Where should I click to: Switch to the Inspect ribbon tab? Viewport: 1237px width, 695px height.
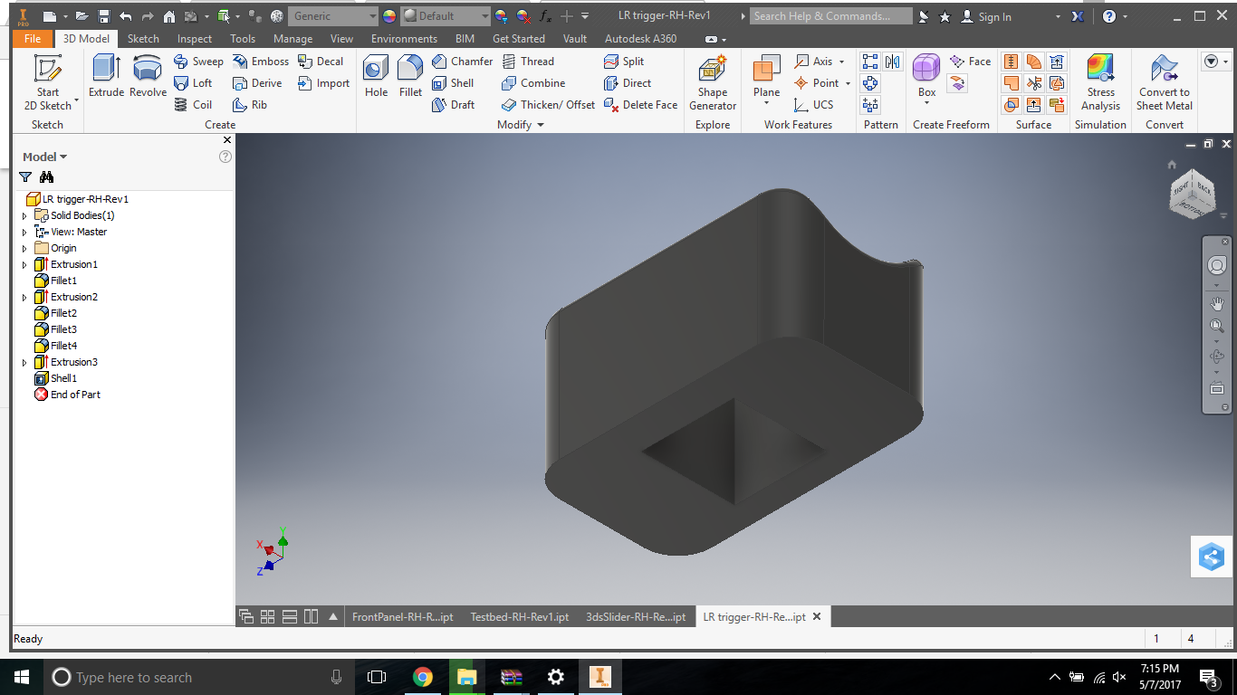tap(195, 39)
